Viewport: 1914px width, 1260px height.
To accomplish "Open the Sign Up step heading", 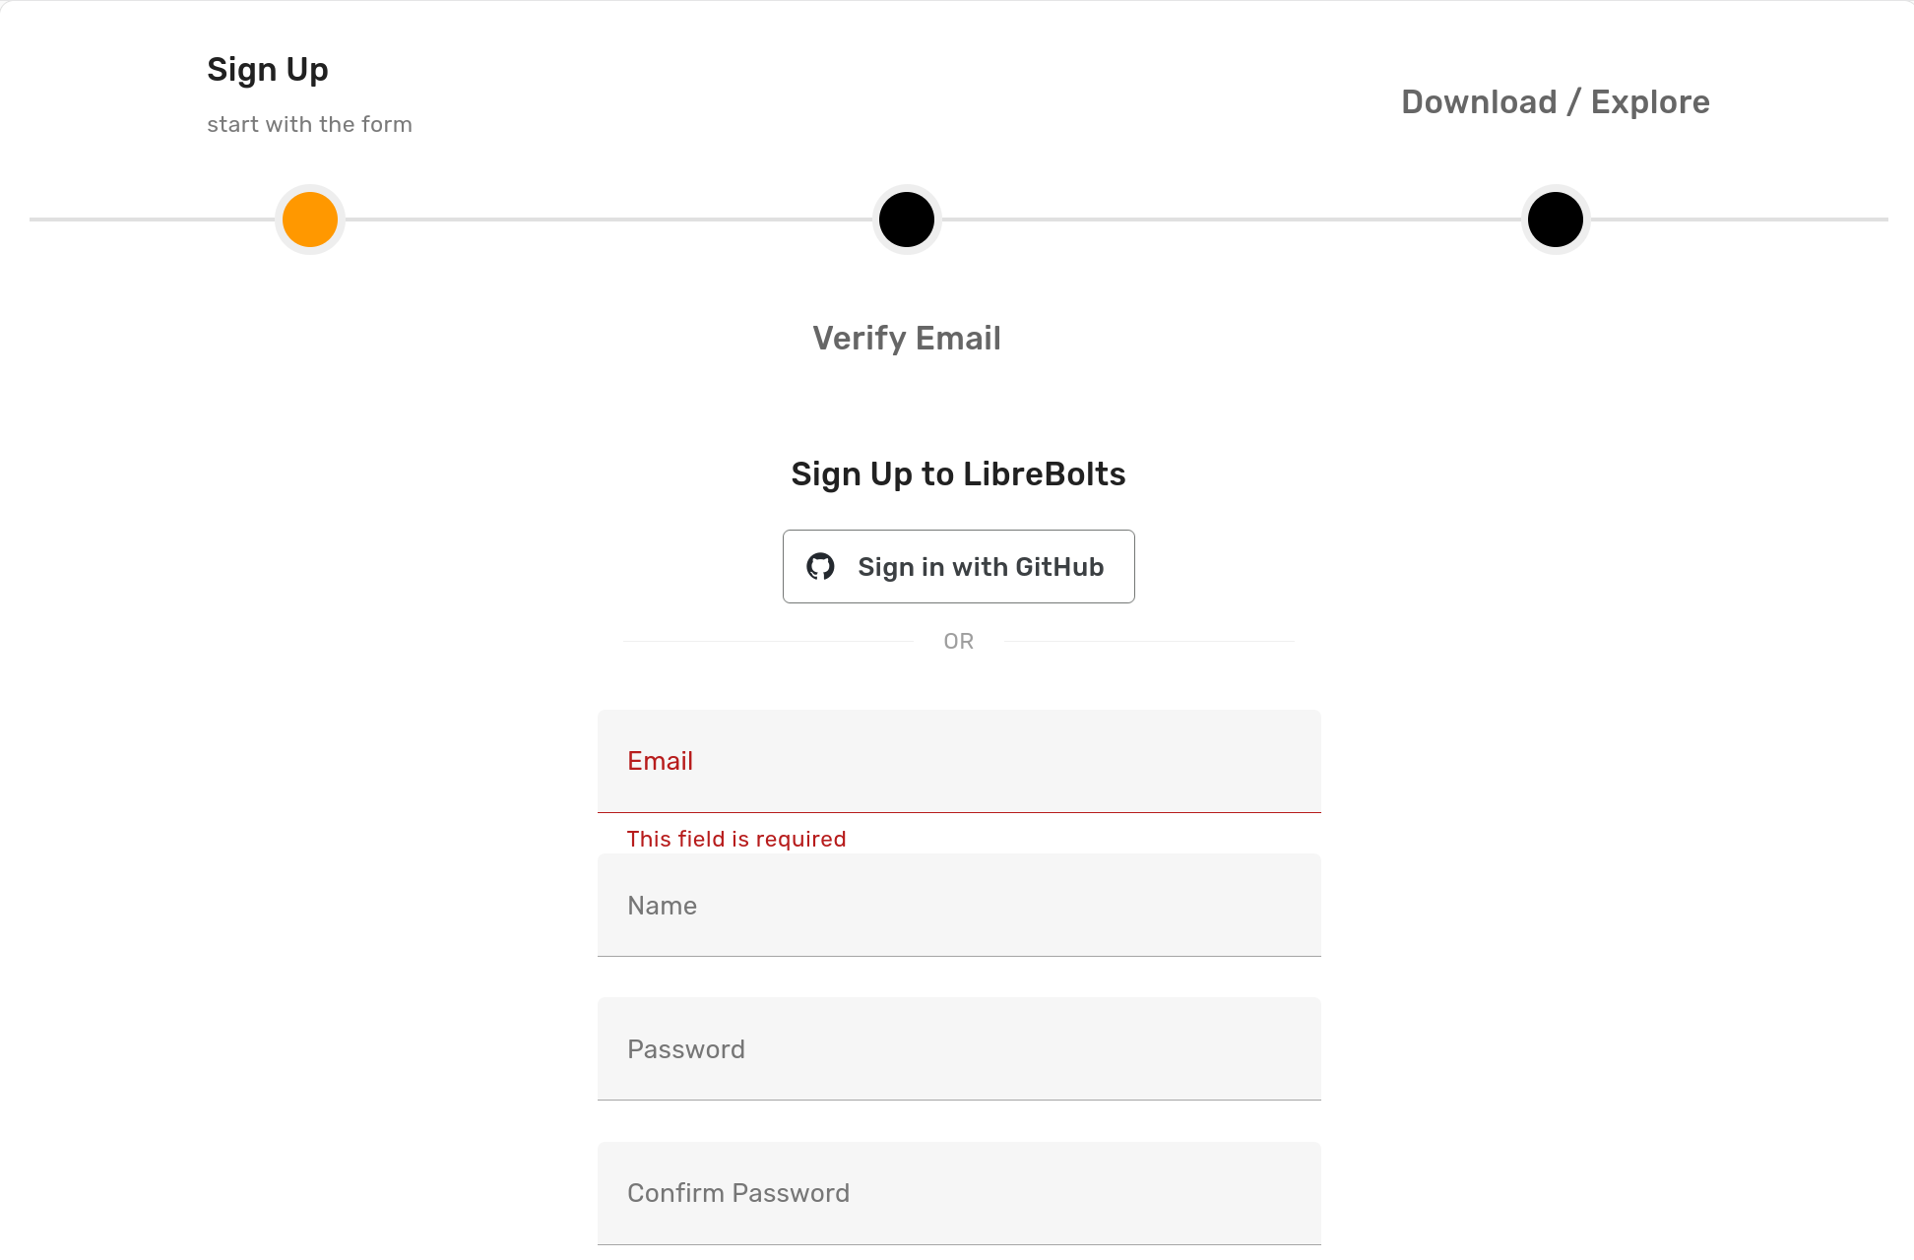I will [267, 69].
